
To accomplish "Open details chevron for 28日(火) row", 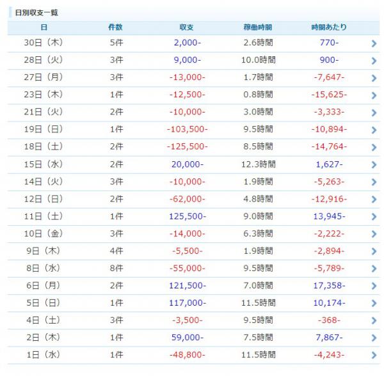I will (374, 61).
